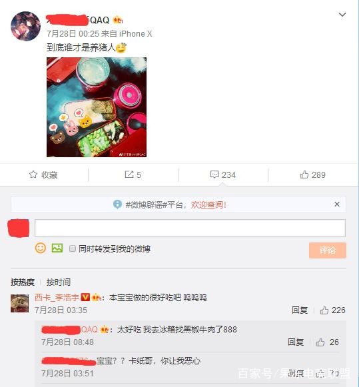The image size is (359, 387).
Task: Like the comment with 226 thumbs-up
Action: (x=324, y=310)
